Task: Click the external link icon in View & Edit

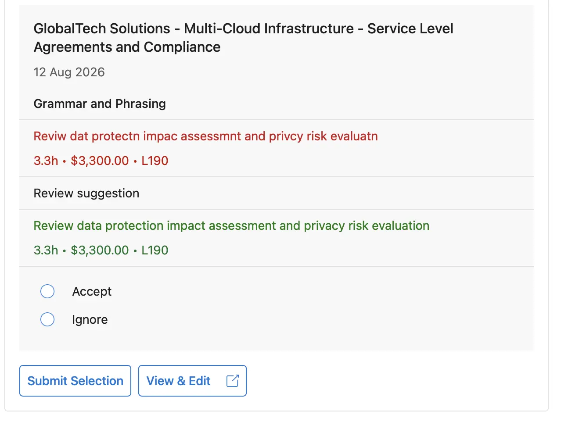Action: [x=233, y=381]
